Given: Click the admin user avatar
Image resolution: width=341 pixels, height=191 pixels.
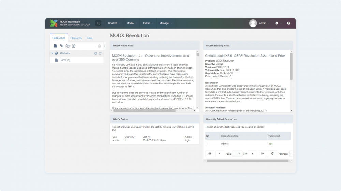Looking at the screenshot, I should click(x=253, y=23).
